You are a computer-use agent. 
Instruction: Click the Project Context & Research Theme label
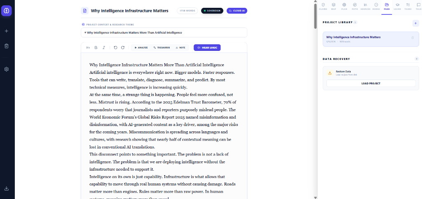110,24
